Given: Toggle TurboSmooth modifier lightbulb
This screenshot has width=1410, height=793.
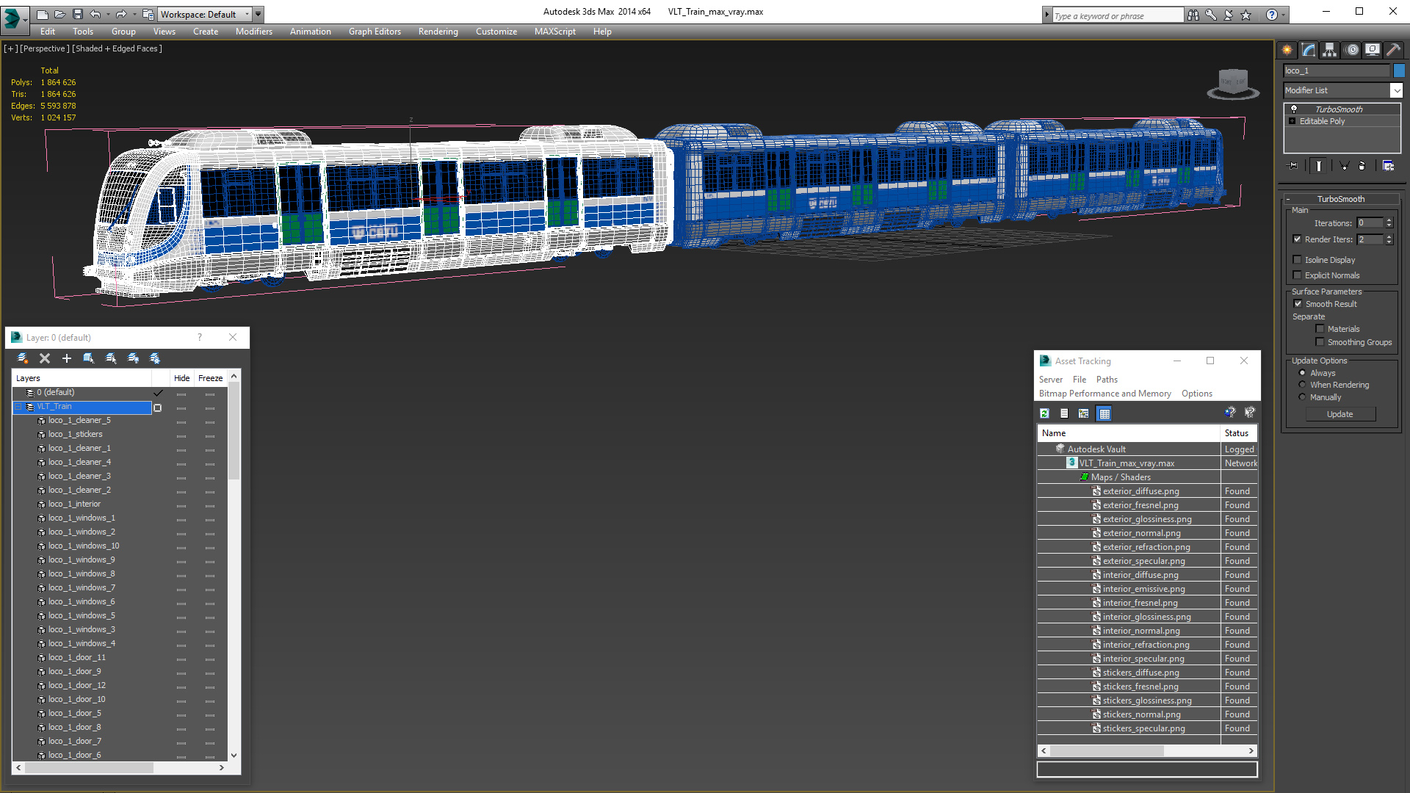Looking at the screenshot, I should (x=1294, y=109).
